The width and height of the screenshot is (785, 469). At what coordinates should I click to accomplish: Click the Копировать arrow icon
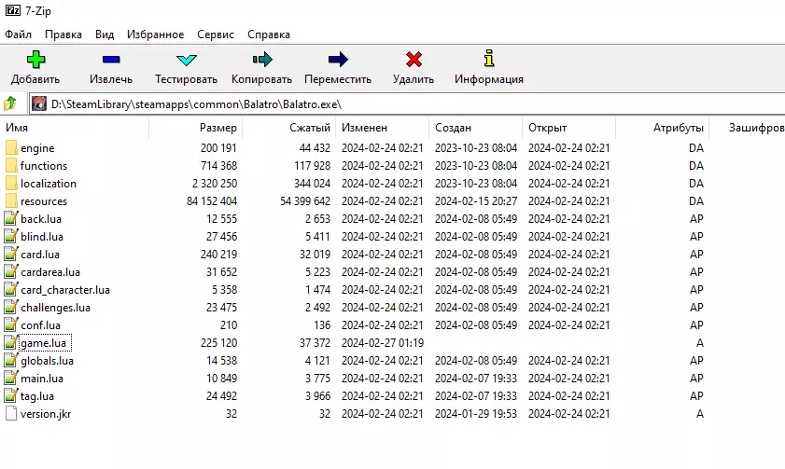tap(262, 60)
